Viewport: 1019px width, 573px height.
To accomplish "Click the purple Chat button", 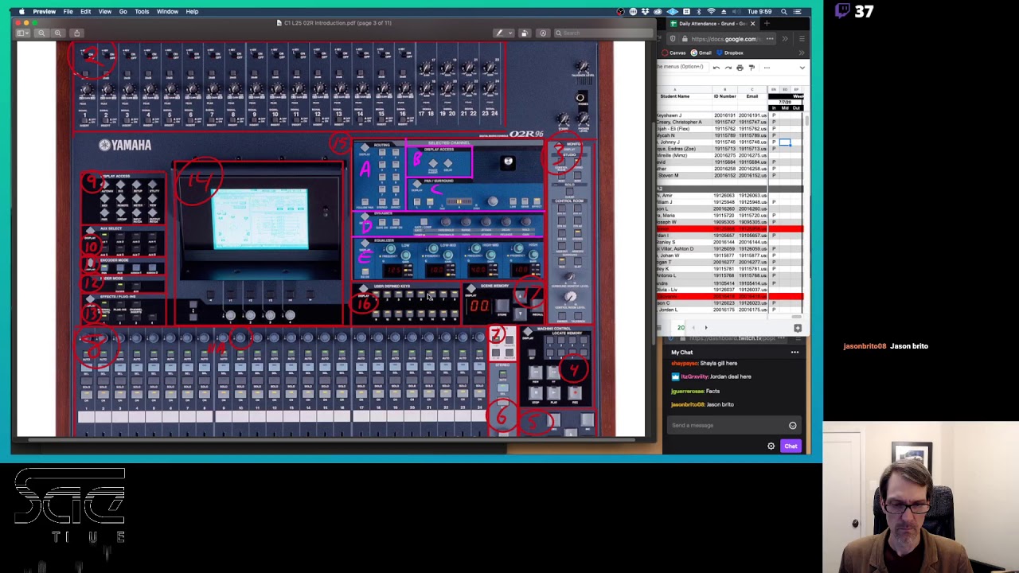I will [x=791, y=446].
